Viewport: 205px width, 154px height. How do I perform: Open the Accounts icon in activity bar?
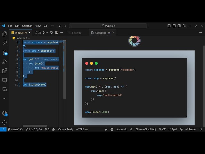[x=4, y=113]
